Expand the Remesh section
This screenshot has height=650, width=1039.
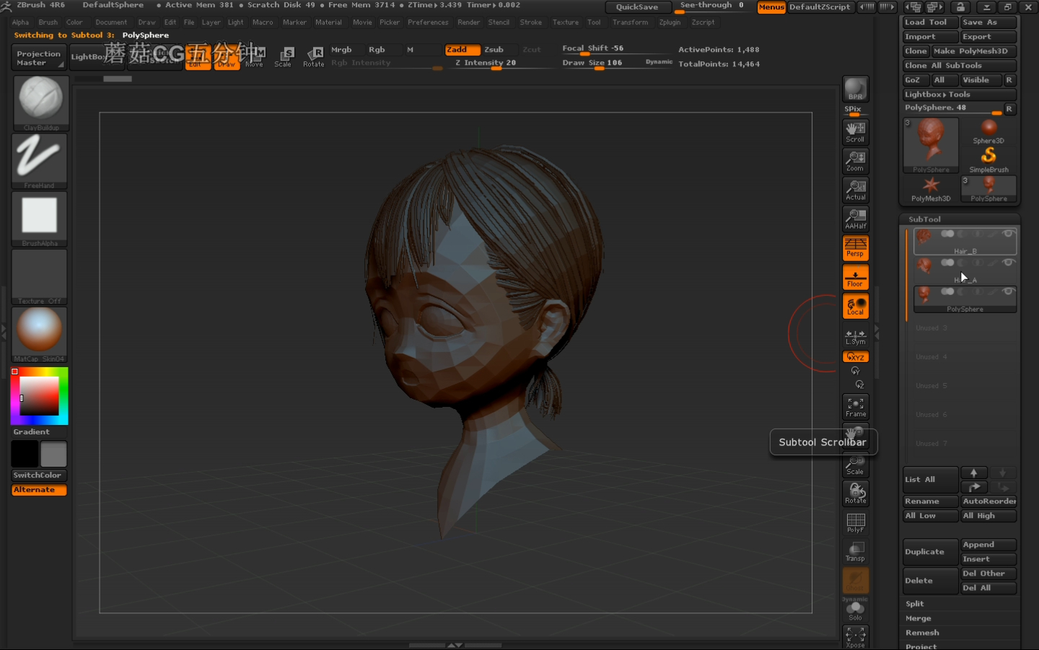pos(922,633)
